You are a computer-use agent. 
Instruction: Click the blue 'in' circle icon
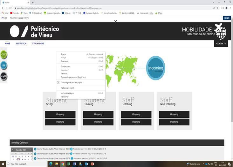point(3,66)
